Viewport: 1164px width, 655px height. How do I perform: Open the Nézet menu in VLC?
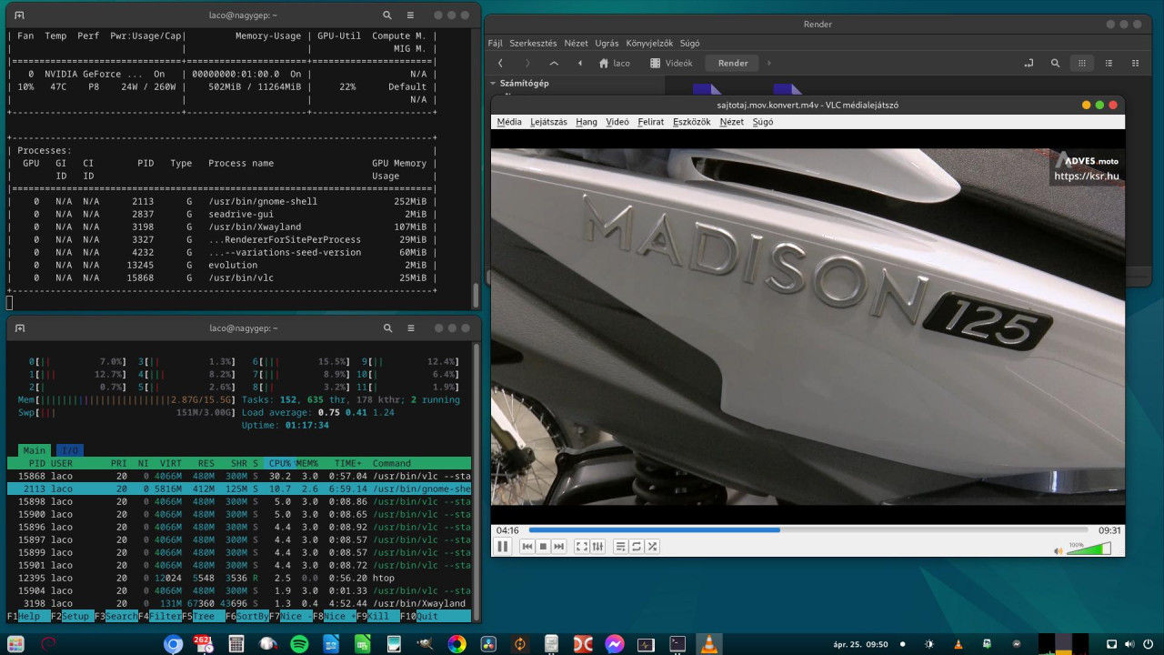[732, 122]
